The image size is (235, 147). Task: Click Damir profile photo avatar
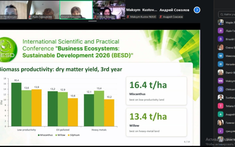coord(221,72)
